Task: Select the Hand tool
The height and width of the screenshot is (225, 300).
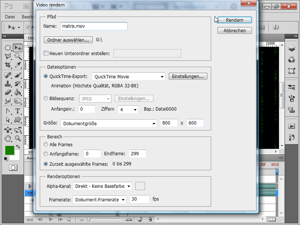Action: click(x=8, y=138)
